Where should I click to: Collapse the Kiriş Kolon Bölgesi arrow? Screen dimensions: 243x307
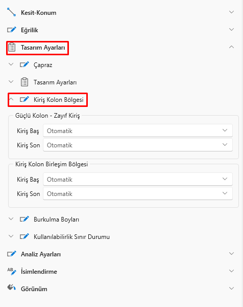pyautogui.click(x=11, y=99)
